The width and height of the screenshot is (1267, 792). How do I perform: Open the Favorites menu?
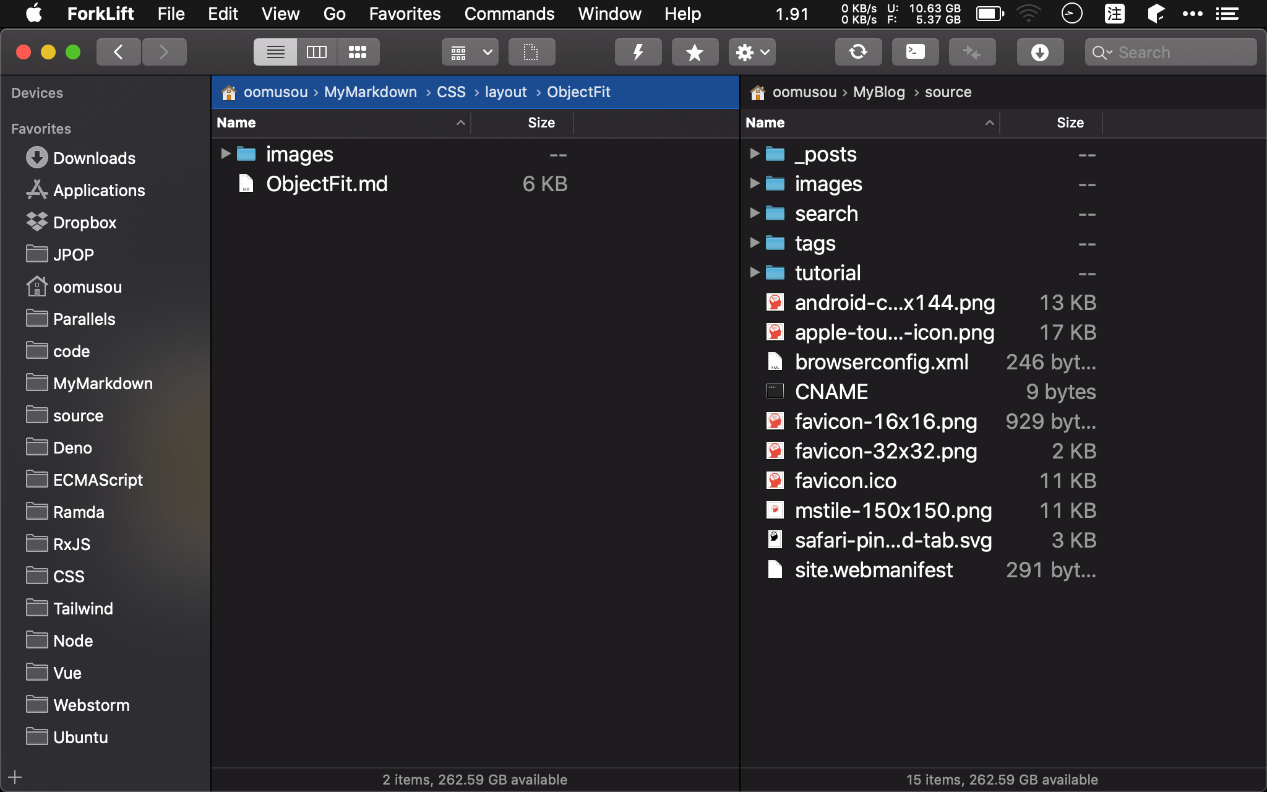click(405, 14)
